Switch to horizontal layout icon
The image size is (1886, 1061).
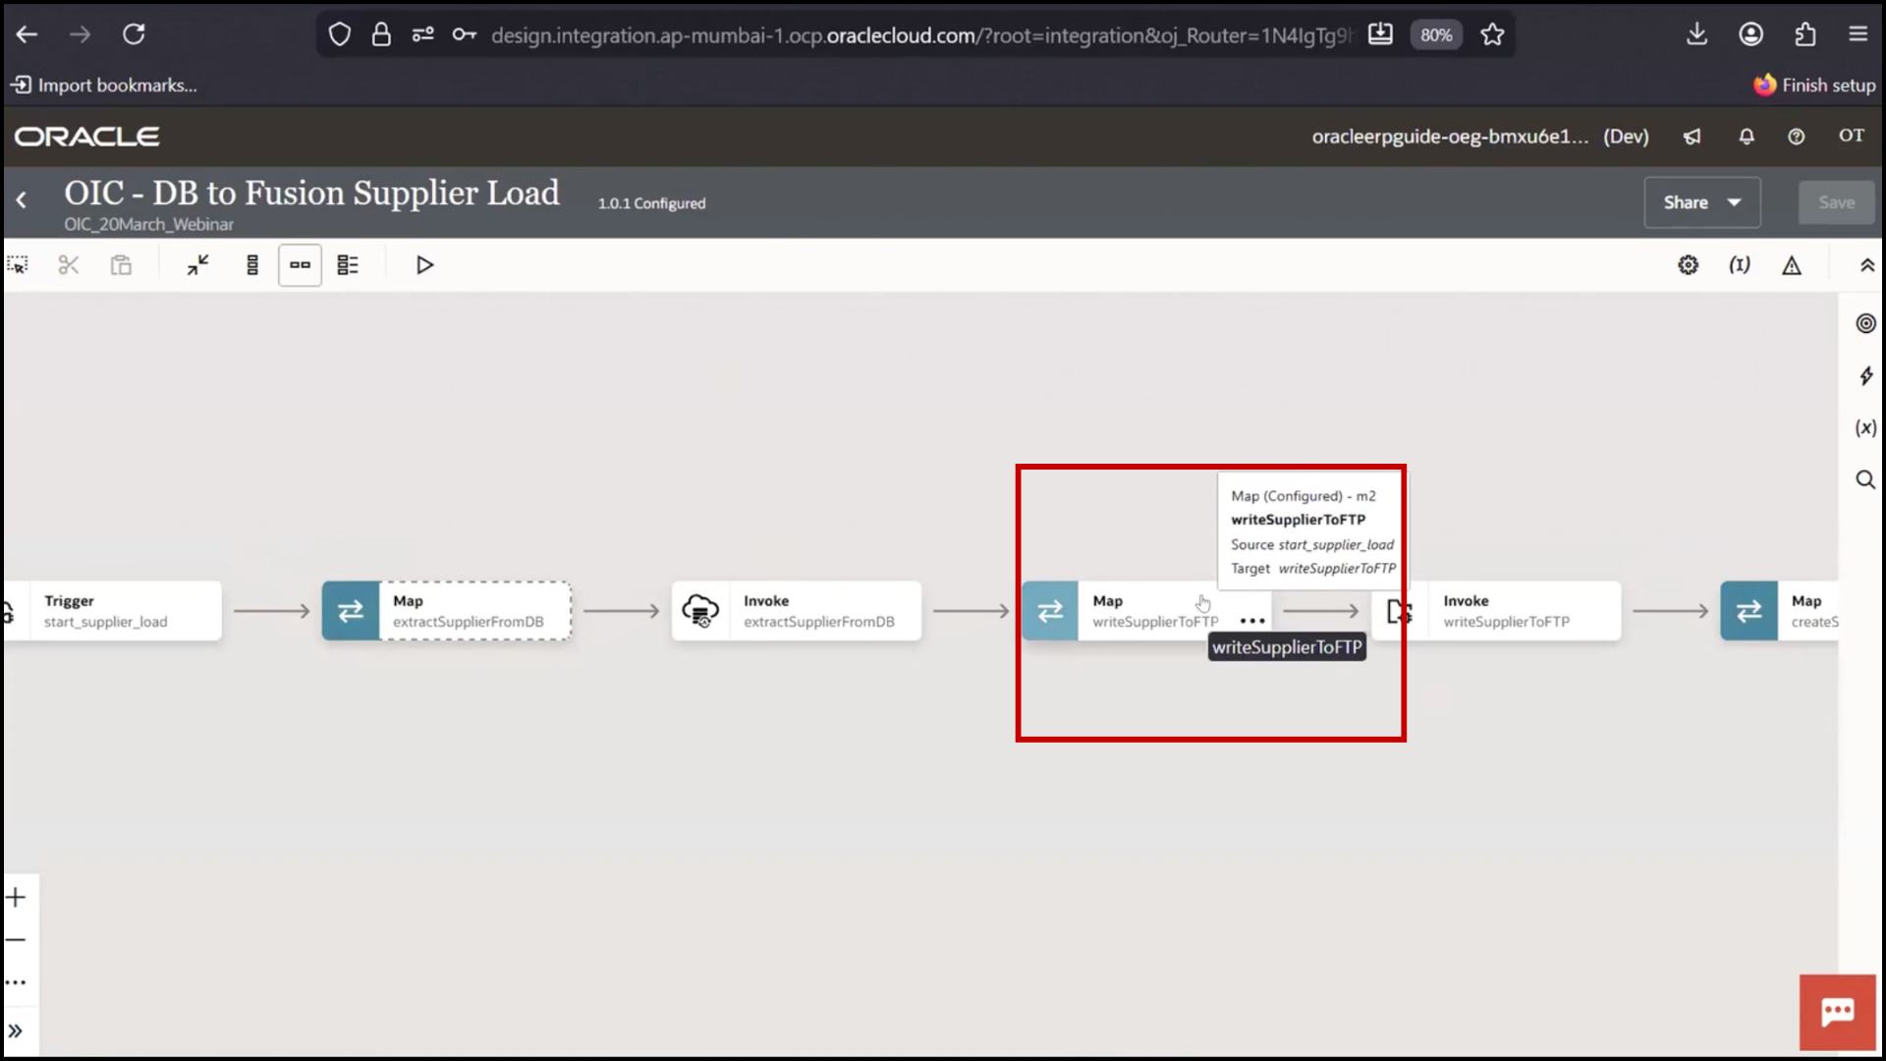pyautogui.click(x=300, y=265)
